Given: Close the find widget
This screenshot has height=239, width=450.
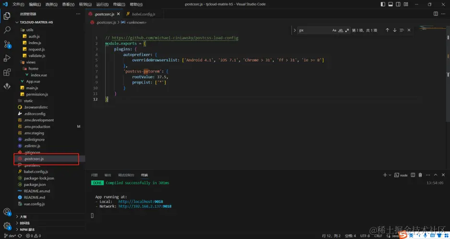Looking at the screenshot, I should click(409, 30).
